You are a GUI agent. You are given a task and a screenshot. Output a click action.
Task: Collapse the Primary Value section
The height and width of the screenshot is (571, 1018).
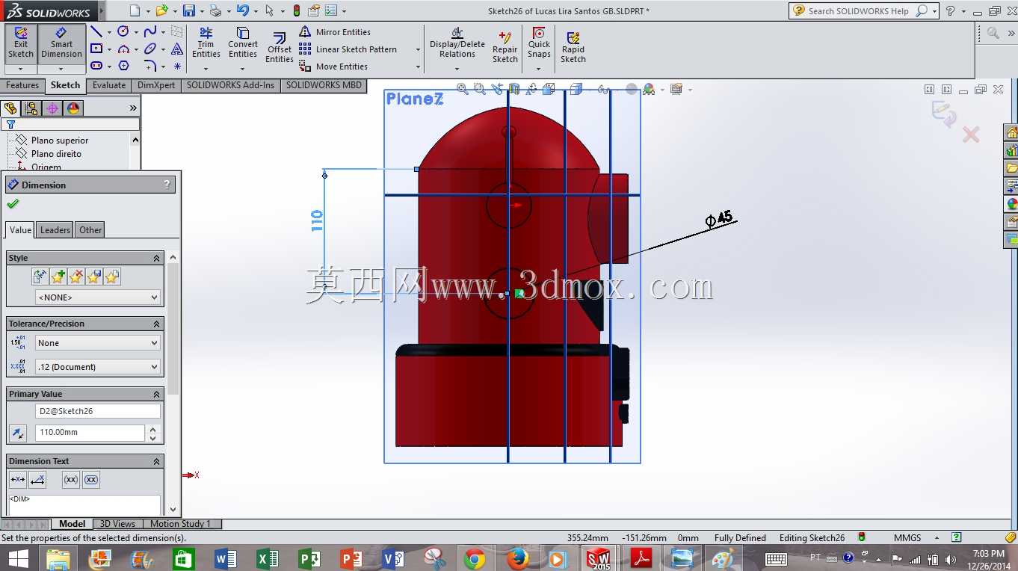[157, 394]
